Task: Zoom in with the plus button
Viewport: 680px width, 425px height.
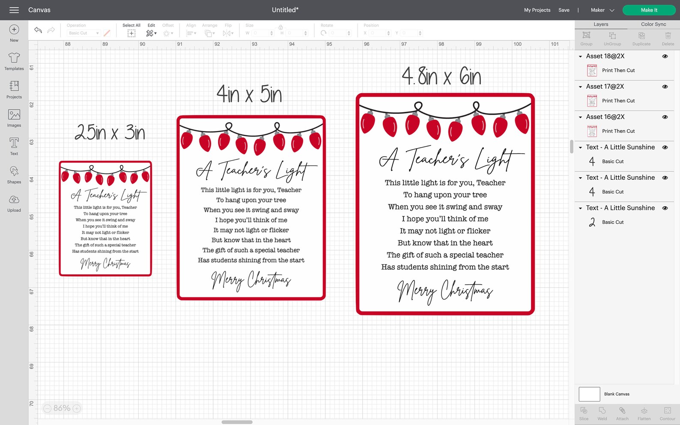Action: [x=77, y=408]
